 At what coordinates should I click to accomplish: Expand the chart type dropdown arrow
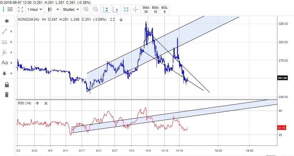(58, 9)
